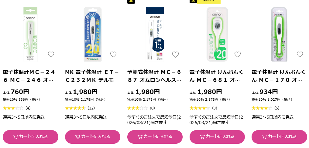Toggle heart on Terumo ET-C232MK thermometer
This screenshot has height=148, width=309.
click(113, 54)
